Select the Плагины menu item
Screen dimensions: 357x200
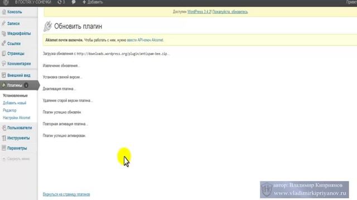15,86
